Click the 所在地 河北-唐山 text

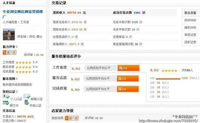[x=30, y=37]
